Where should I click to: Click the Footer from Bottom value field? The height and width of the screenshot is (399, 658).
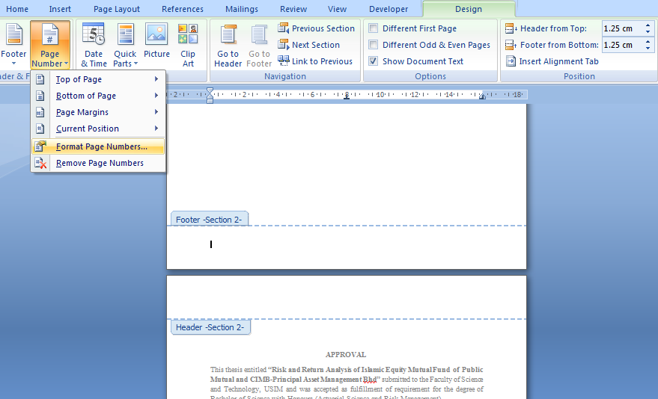click(622, 45)
